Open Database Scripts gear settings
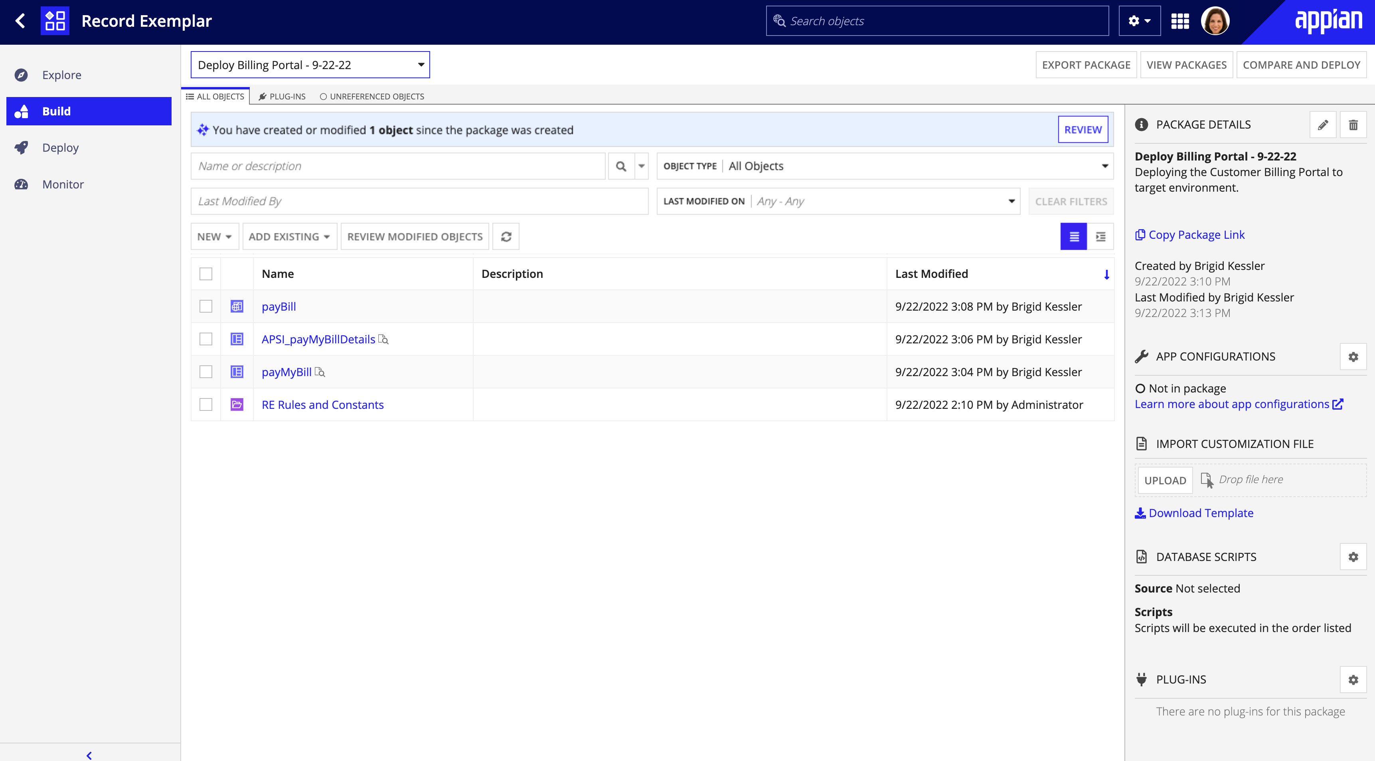1375x761 pixels. point(1353,557)
